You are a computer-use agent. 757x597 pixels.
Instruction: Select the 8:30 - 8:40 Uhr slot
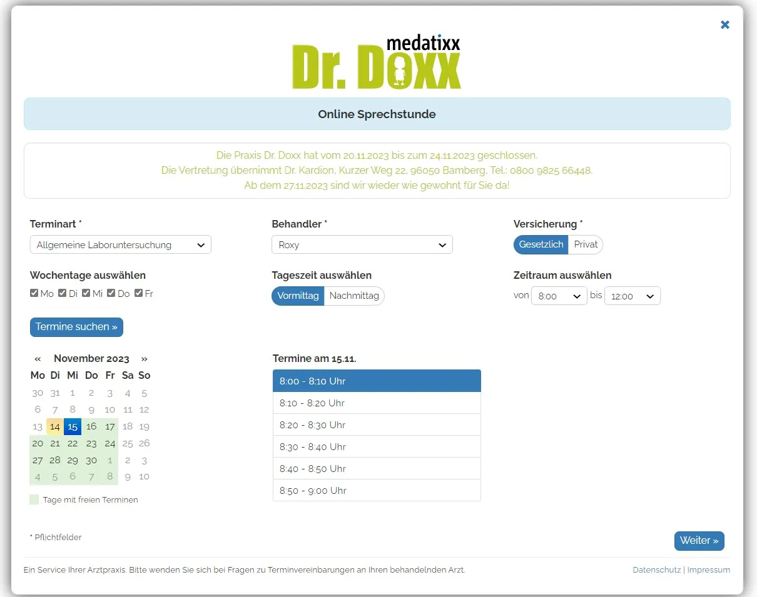(377, 447)
